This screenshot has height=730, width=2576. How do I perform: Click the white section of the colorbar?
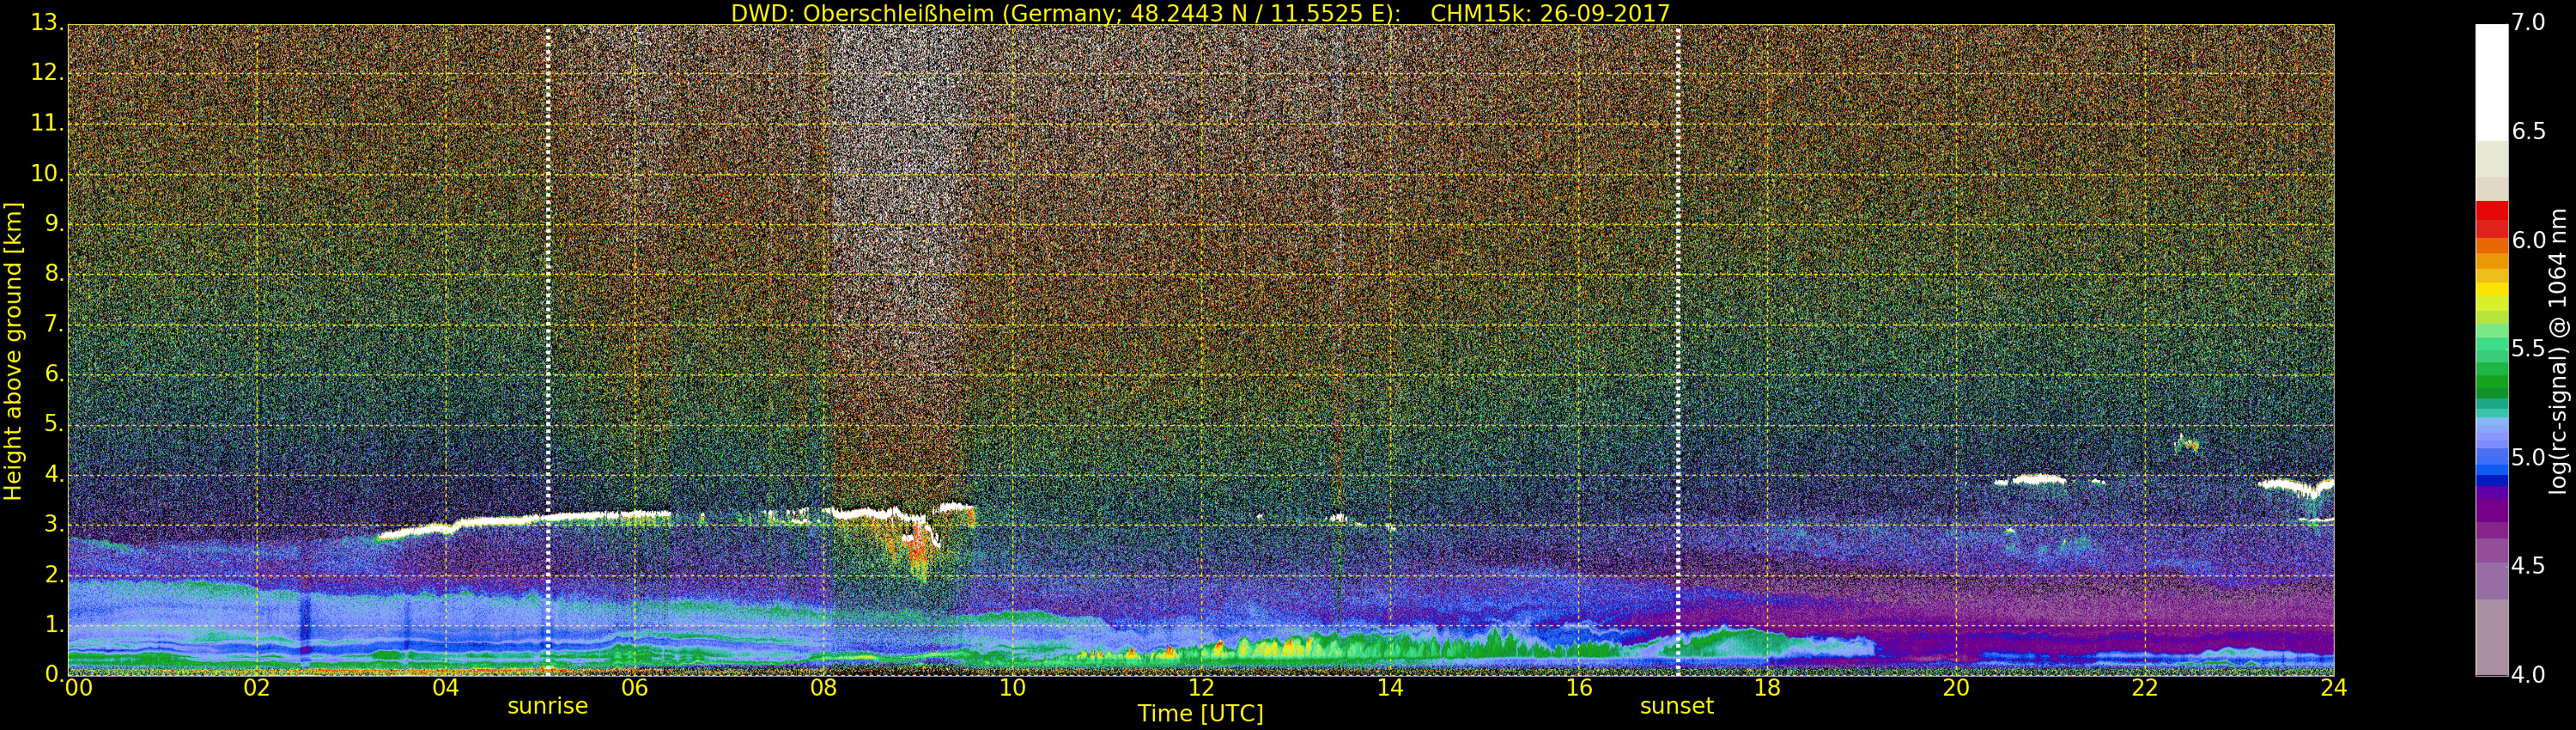coord(2491,82)
